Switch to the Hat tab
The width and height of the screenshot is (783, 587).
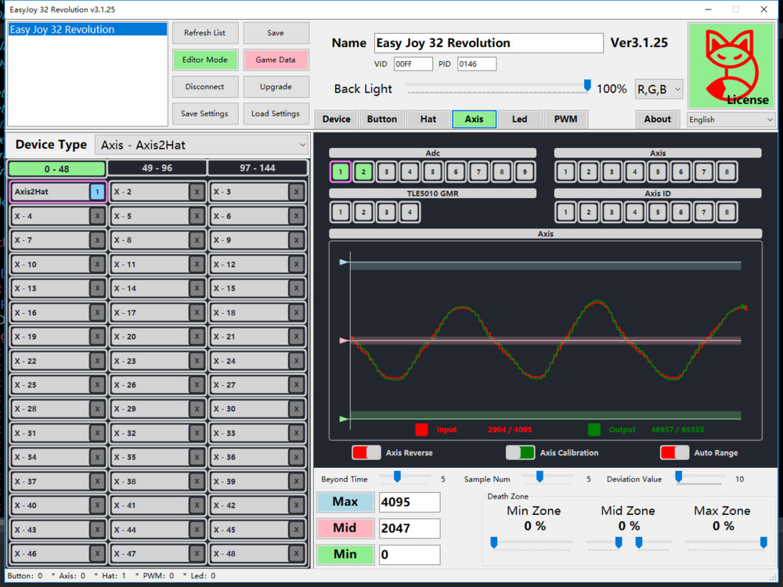[x=428, y=119]
